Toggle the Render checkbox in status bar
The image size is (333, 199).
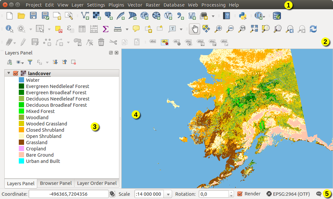(240, 194)
